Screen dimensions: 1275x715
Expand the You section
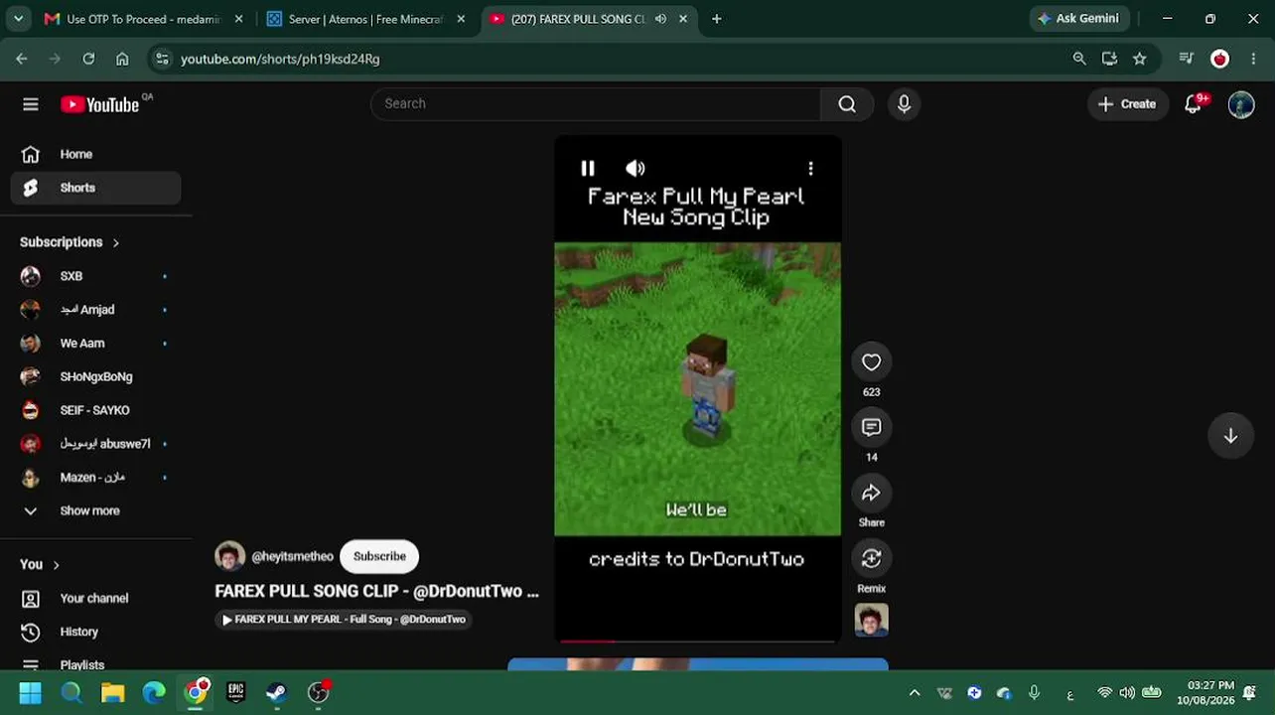point(41,564)
